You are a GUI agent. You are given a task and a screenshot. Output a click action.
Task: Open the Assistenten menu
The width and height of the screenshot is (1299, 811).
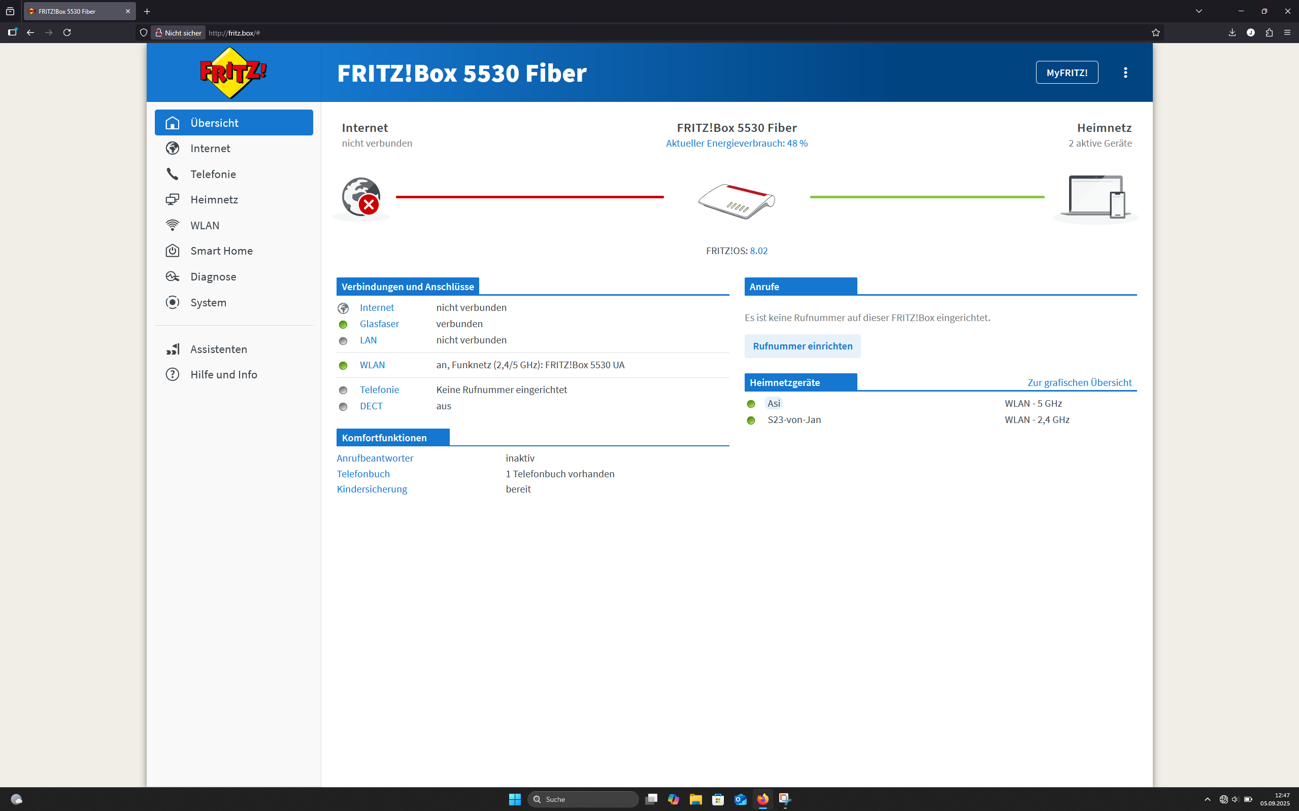234,349
